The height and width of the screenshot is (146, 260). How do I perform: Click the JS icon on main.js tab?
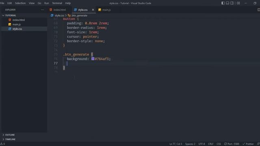tap(100, 10)
